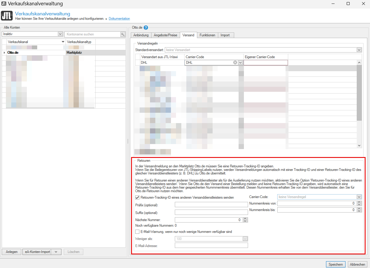Open the Retouren Carrier-Code dropdown
The image size is (370, 268).
click(x=359, y=197)
